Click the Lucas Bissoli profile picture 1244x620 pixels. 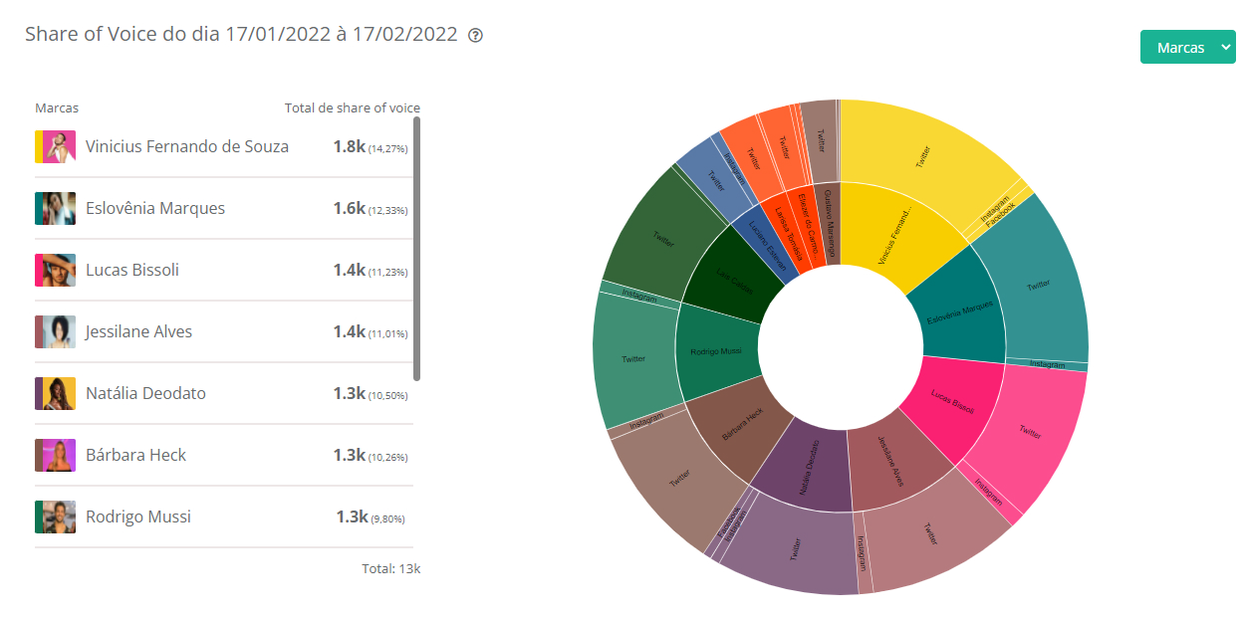pos(56,270)
